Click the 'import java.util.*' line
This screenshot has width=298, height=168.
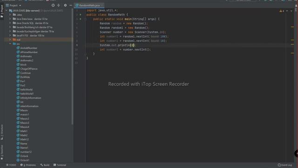(x=102, y=10)
